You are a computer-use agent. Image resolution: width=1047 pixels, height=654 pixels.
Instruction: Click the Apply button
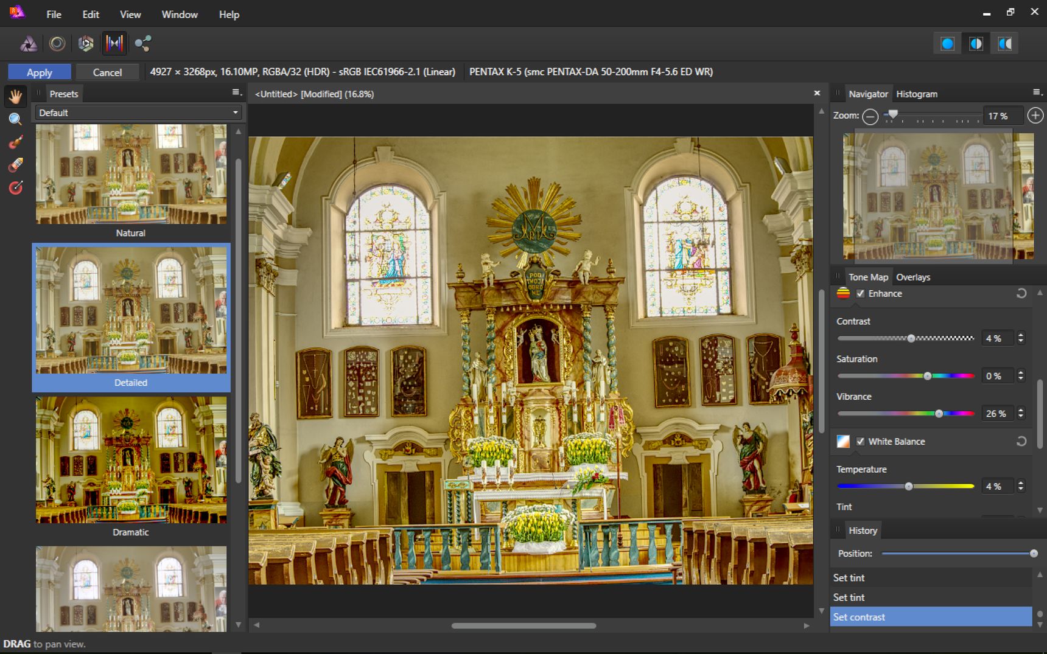point(40,72)
